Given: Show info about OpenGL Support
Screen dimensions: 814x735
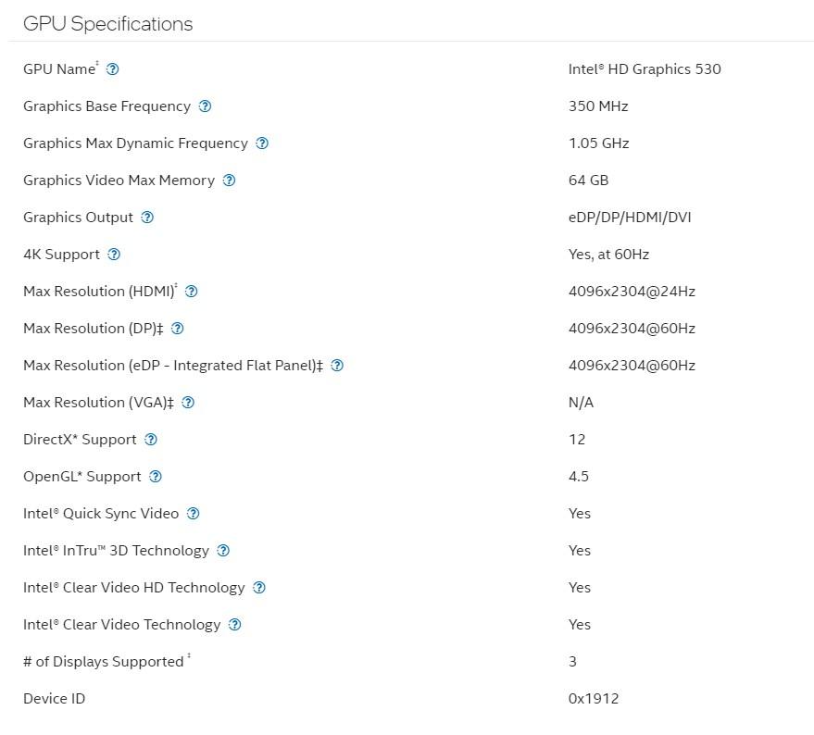Looking at the screenshot, I should (x=156, y=477).
